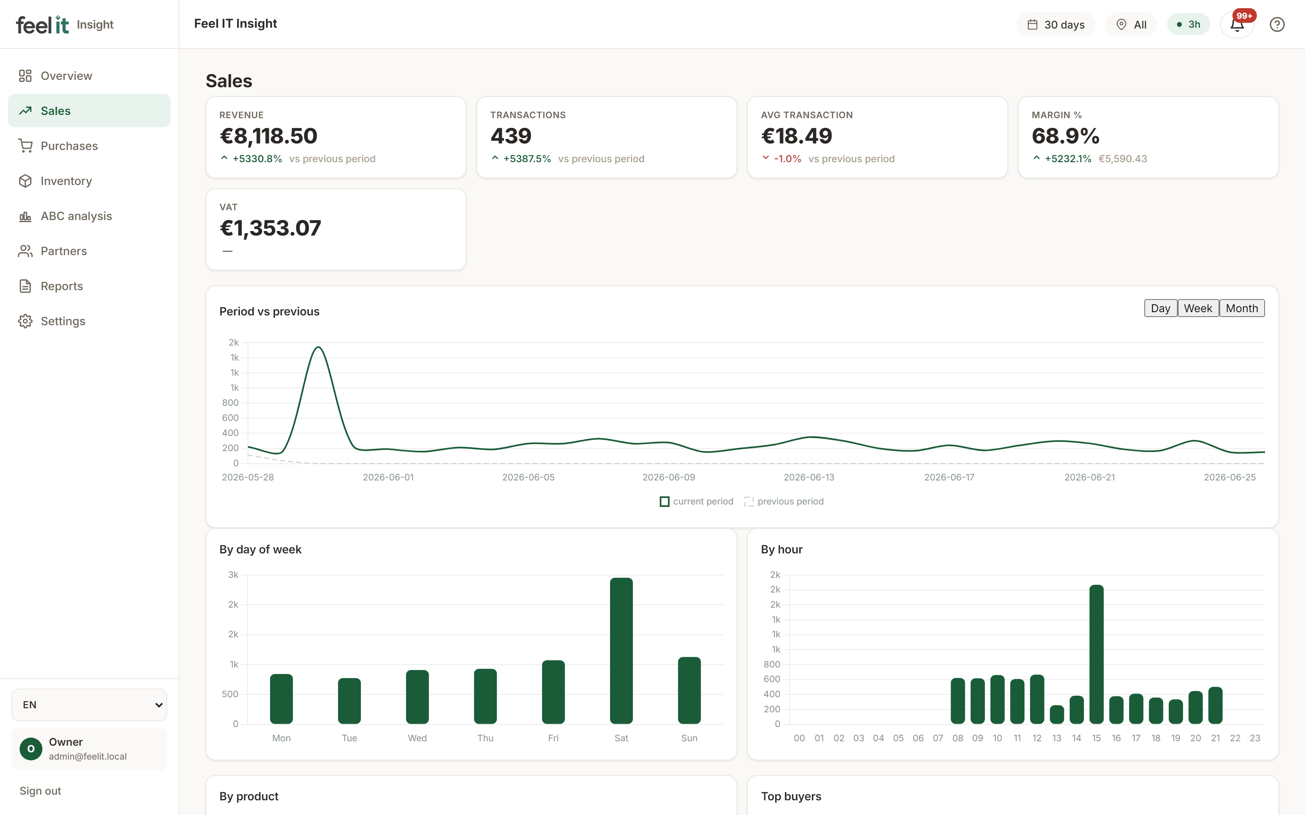Click the feel it logo
Screen dimensions: 1305x815
coord(42,24)
